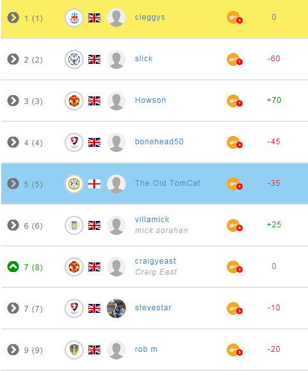Click the orange badge icon in Howson's row

click(235, 101)
